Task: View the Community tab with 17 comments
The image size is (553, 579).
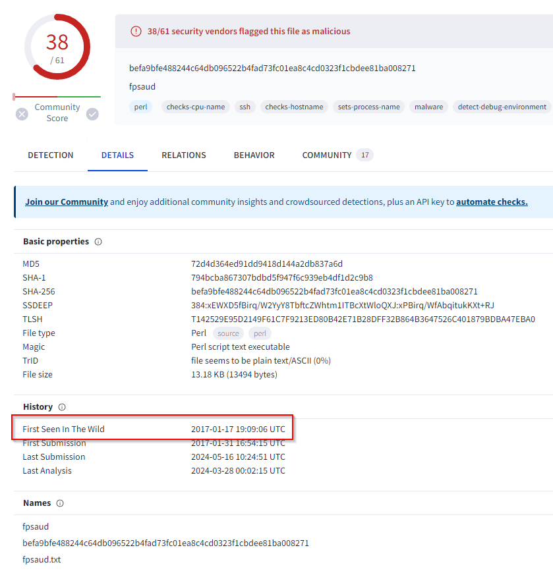Action: click(337, 155)
